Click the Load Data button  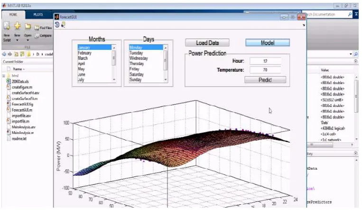[x=207, y=43]
